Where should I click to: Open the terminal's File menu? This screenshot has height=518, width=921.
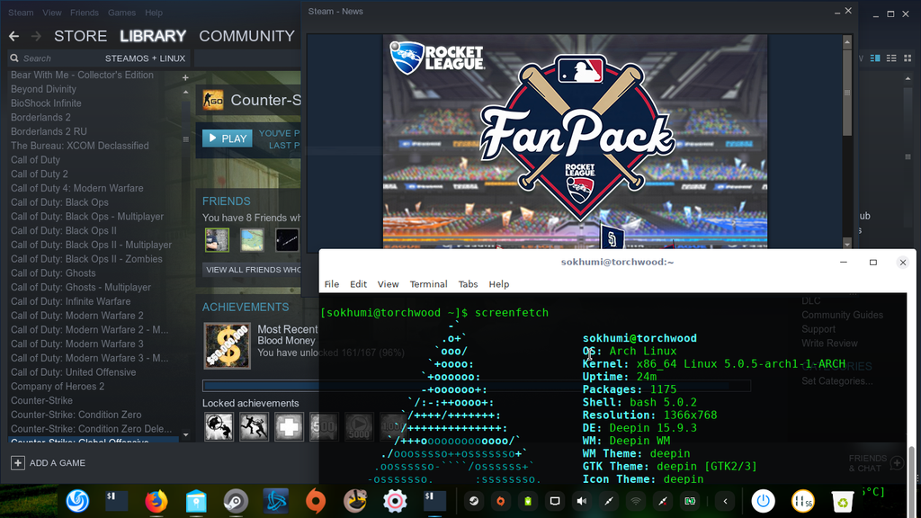point(331,284)
